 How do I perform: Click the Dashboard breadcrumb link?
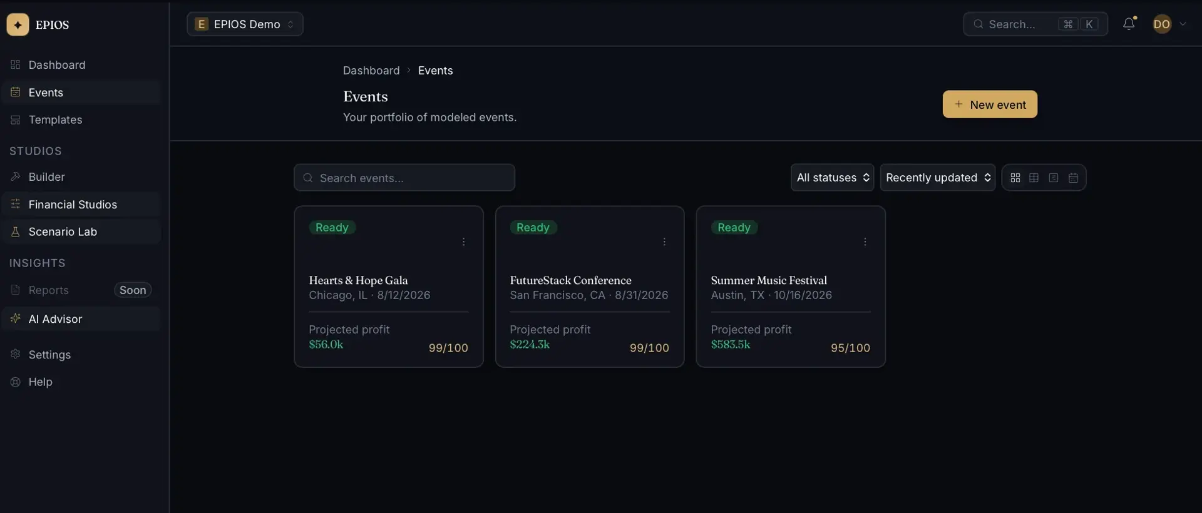[371, 70]
